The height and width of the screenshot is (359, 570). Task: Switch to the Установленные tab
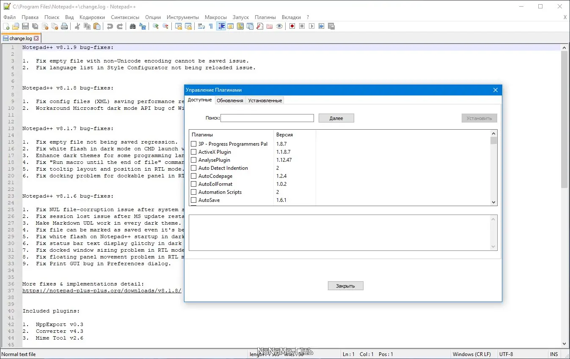pyautogui.click(x=265, y=101)
